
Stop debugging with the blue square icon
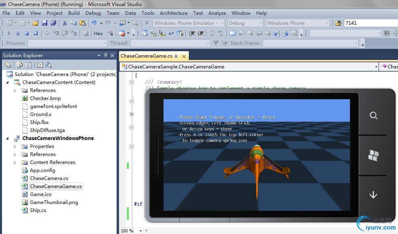pyautogui.click(x=27, y=34)
